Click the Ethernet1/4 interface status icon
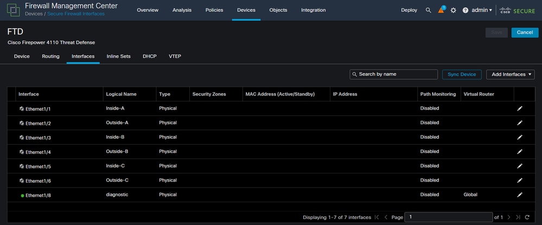 coord(22,152)
